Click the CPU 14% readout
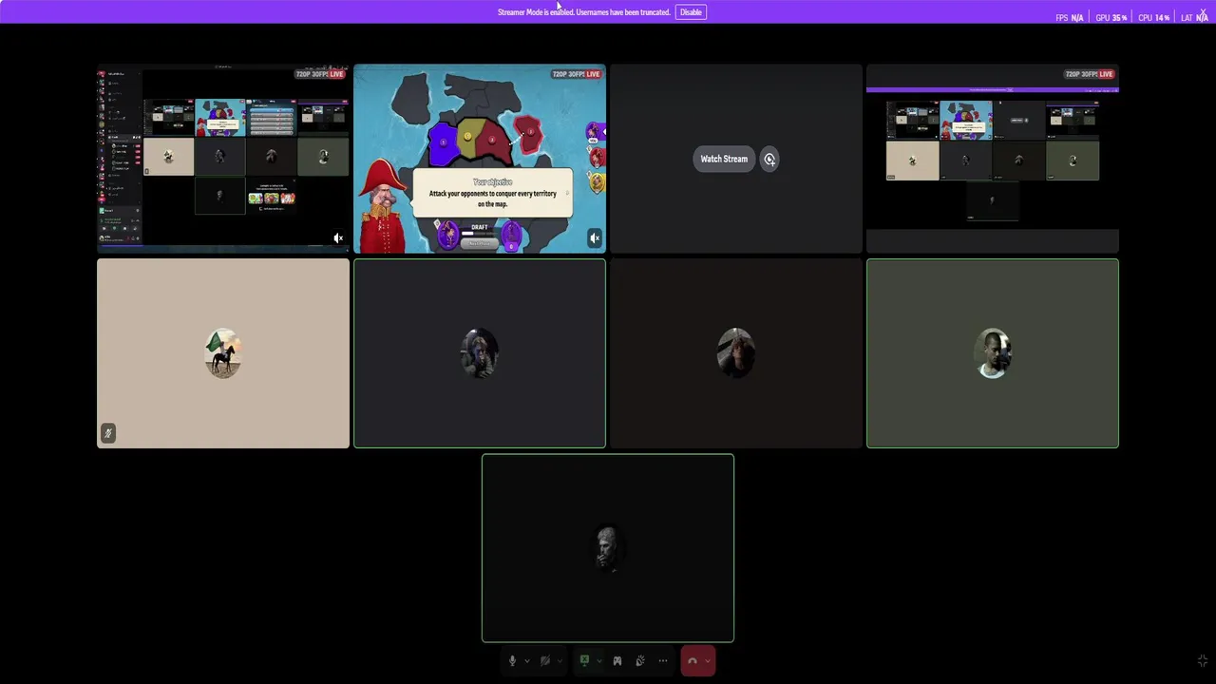1216x684 pixels. [x=1153, y=18]
